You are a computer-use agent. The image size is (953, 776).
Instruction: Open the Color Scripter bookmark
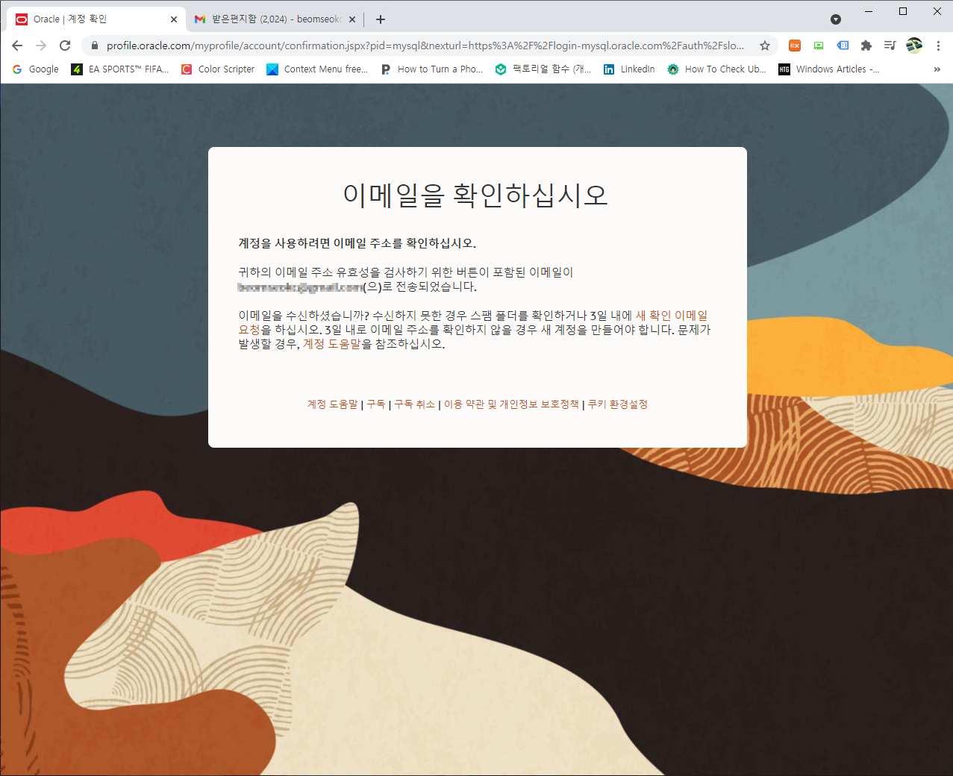click(x=219, y=69)
